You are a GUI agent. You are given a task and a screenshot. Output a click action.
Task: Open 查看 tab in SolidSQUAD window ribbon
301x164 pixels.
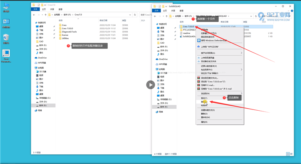point(181,11)
